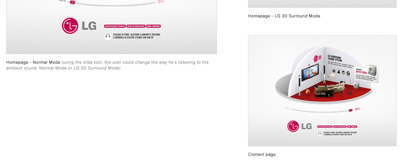This screenshot has width=403, height=167.
Task: Click the slider handle in Normal Mode mockup
Action: point(72,2)
